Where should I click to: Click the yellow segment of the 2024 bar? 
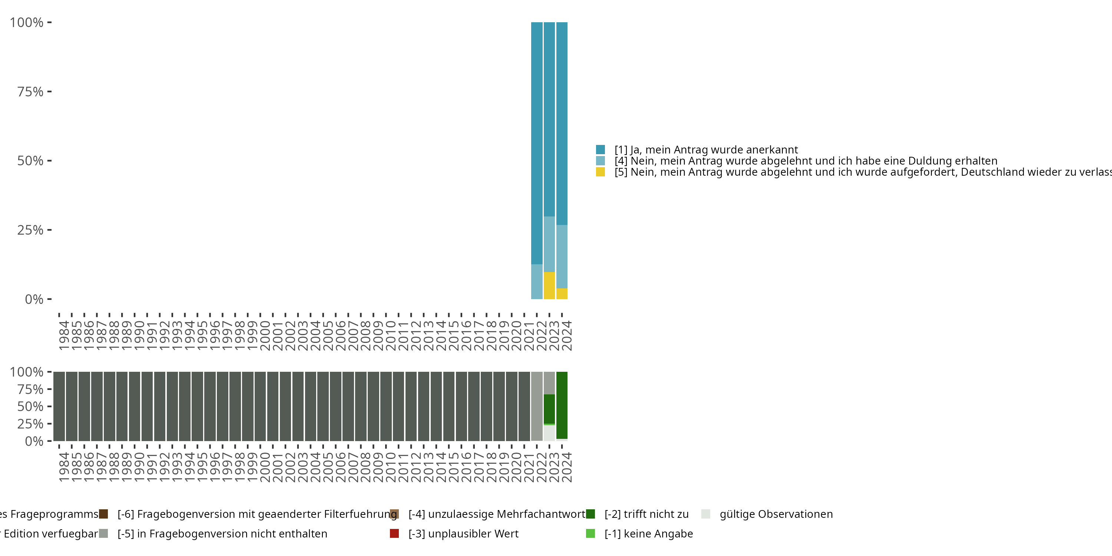click(x=562, y=294)
